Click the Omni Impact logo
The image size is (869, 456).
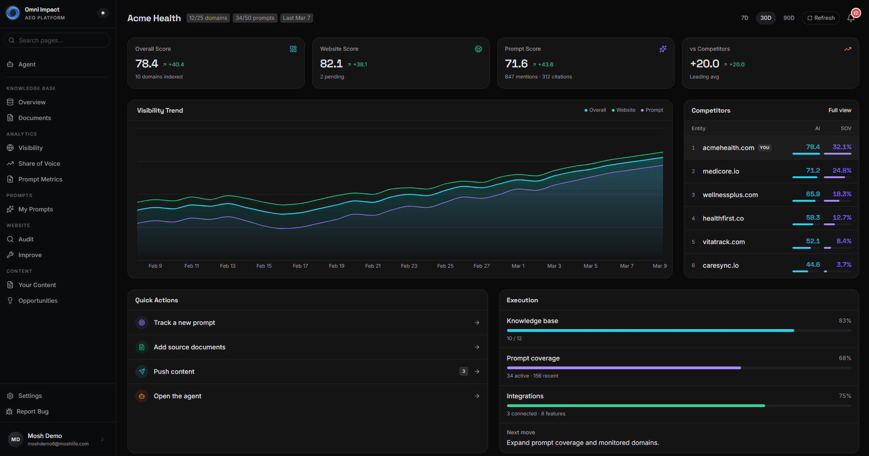tap(13, 13)
